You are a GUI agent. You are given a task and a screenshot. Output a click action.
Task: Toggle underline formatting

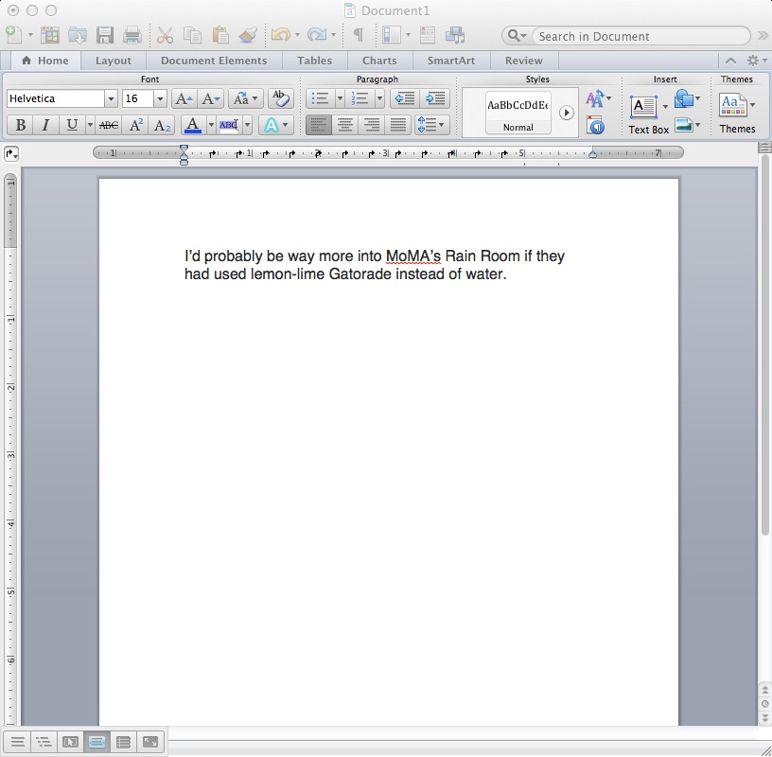click(x=72, y=125)
